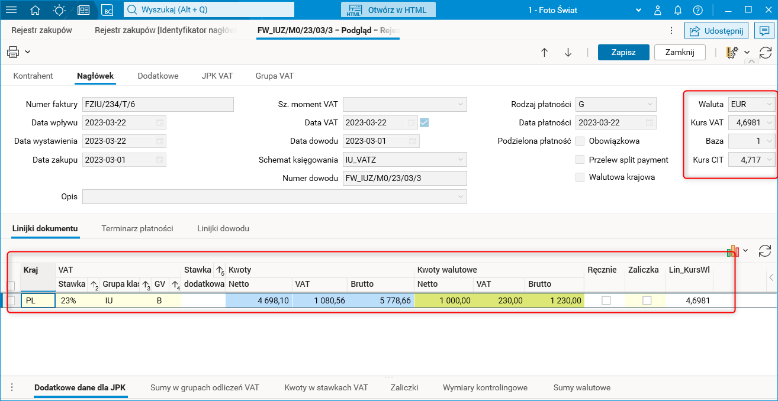The width and height of the screenshot is (778, 401).
Task: Tick Walutowa krajowa checkbox
Action: [580, 177]
